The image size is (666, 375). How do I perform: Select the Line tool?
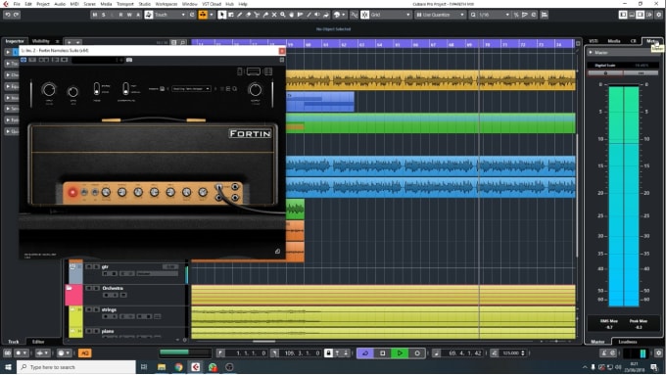tap(309, 15)
